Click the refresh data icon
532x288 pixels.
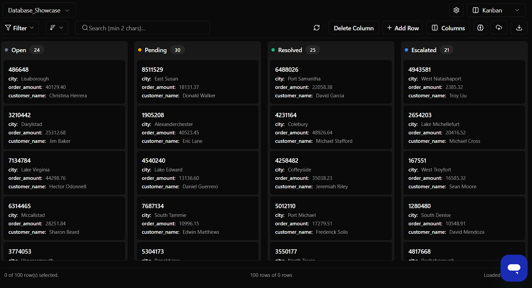(316, 28)
